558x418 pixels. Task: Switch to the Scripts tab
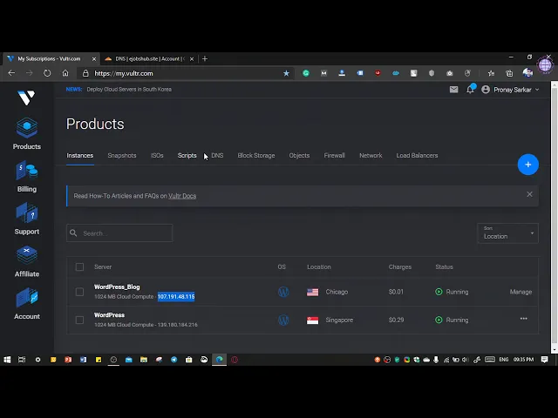pos(187,155)
